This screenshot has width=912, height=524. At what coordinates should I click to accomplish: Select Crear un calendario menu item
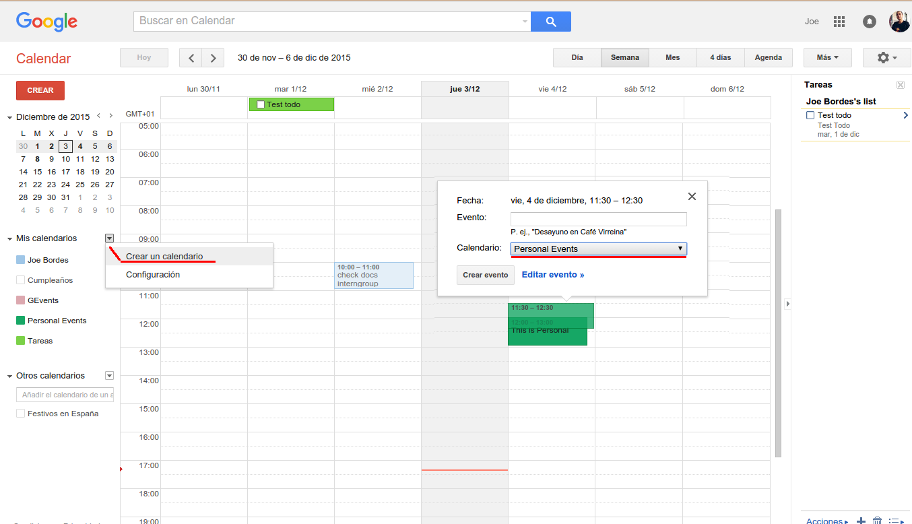pos(164,257)
